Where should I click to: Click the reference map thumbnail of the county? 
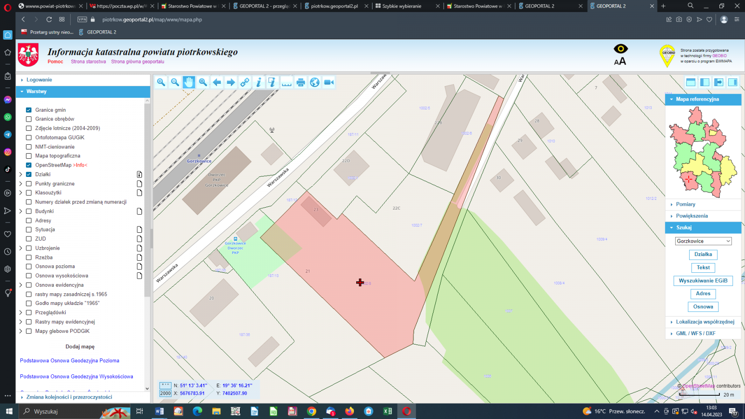click(x=703, y=151)
